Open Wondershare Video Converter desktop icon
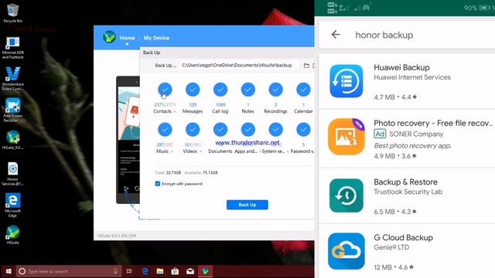The width and height of the screenshot is (495, 278). click(12, 79)
